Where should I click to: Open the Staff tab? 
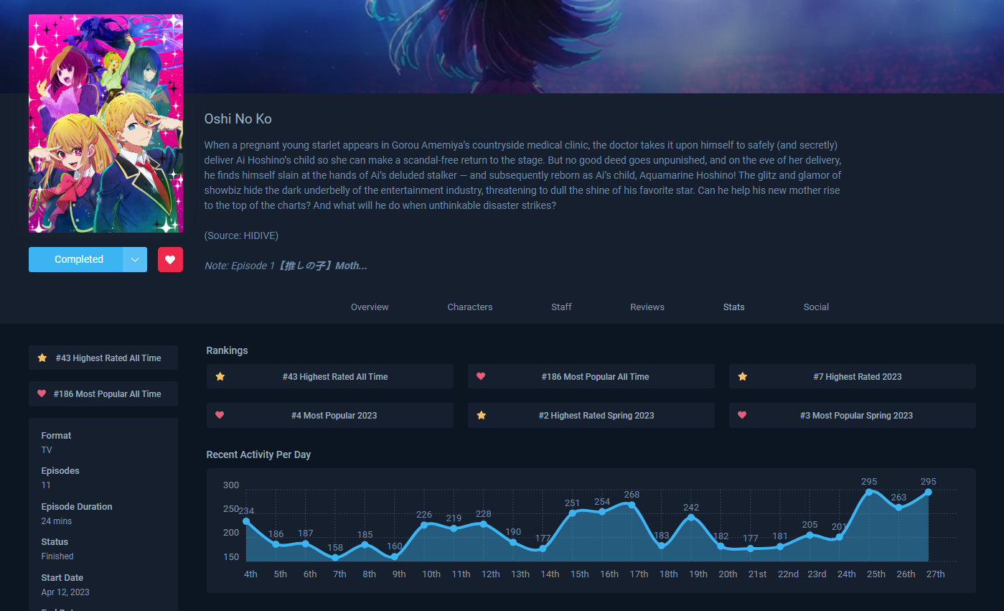[x=561, y=307]
